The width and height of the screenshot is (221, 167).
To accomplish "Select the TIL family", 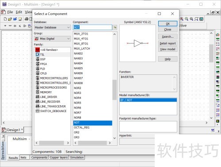I will [x=42, y=54].
